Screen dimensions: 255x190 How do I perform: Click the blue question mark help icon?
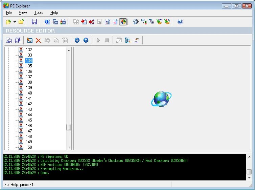coord(180,22)
